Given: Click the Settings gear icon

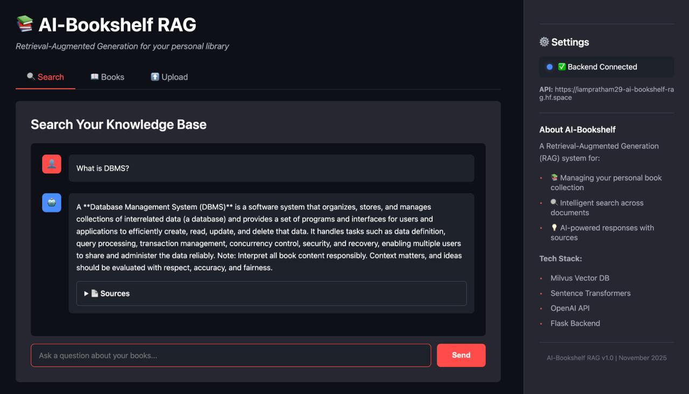Looking at the screenshot, I should (x=544, y=41).
